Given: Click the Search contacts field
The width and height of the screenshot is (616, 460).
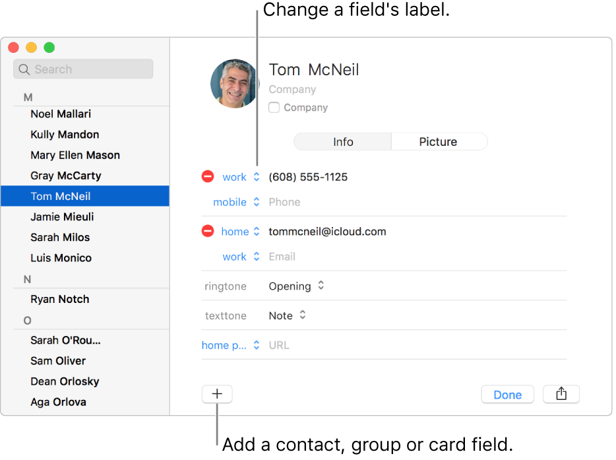Looking at the screenshot, I should click(x=83, y=69).
